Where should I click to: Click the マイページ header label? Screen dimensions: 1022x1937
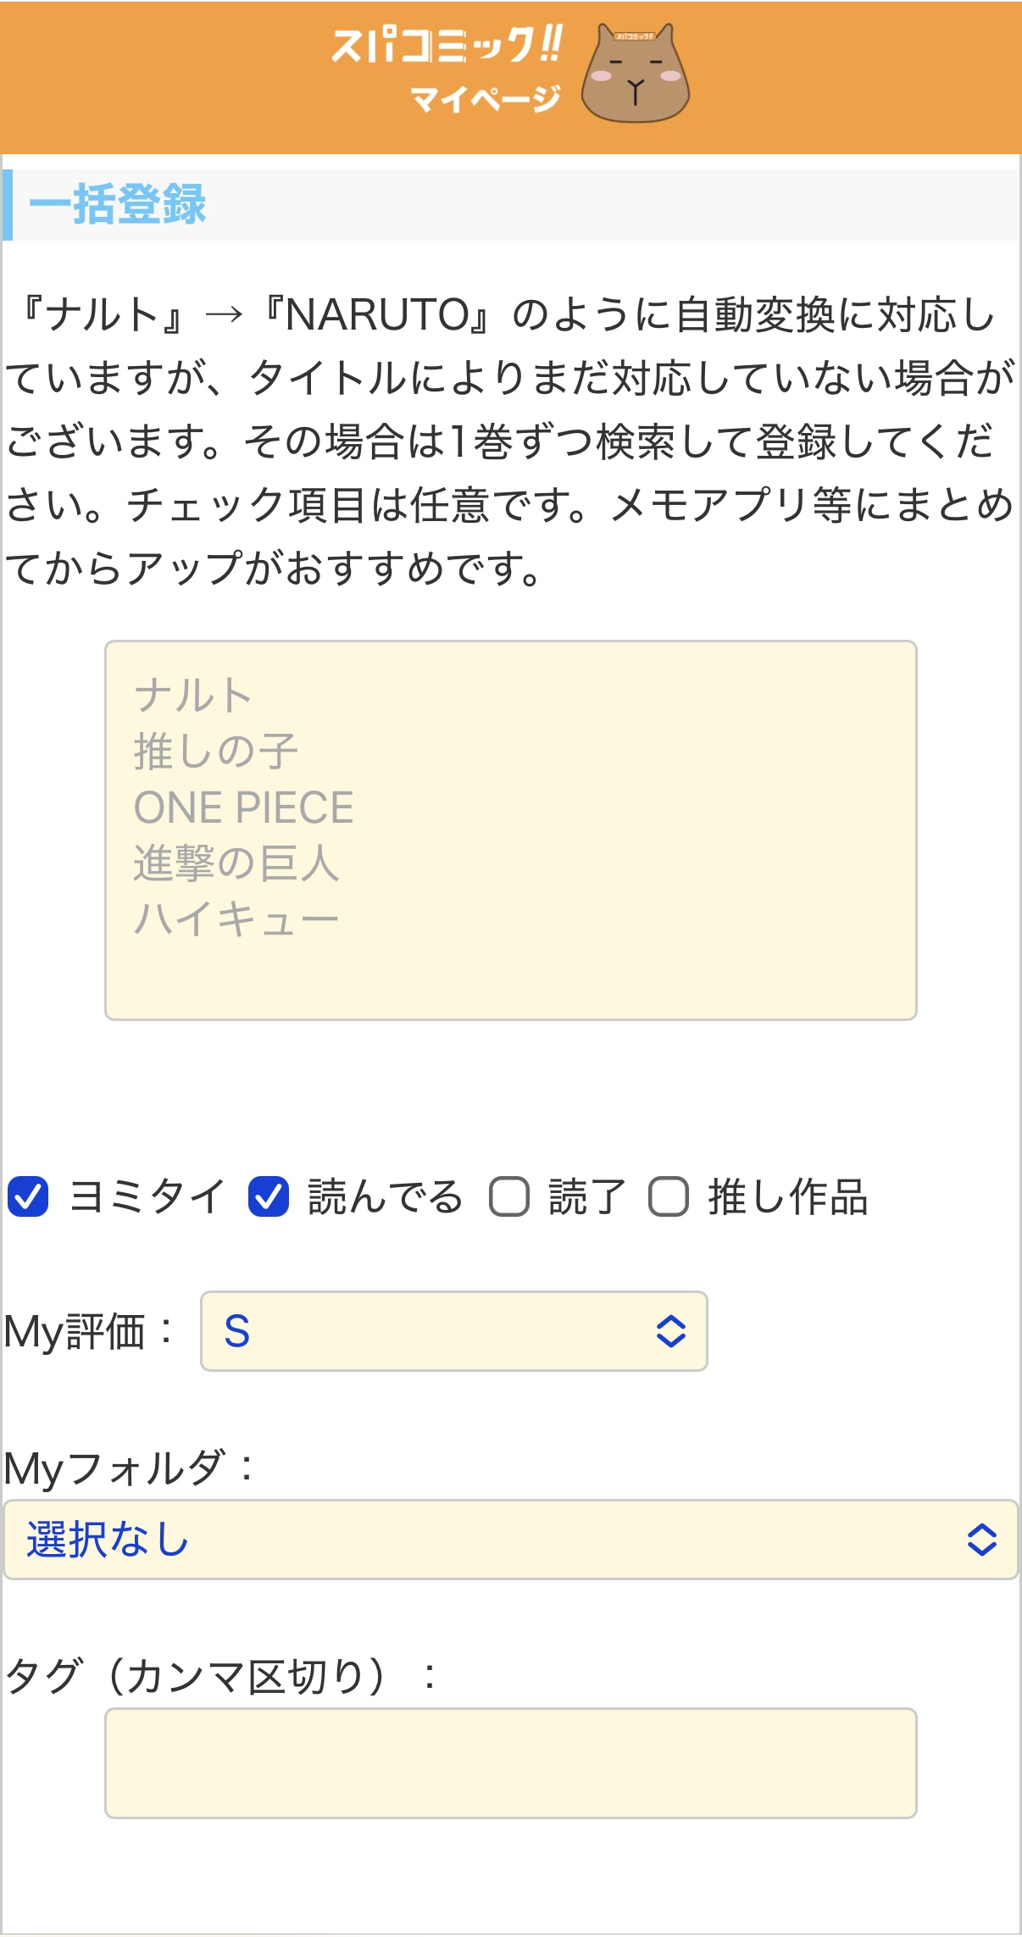point(486,99)
